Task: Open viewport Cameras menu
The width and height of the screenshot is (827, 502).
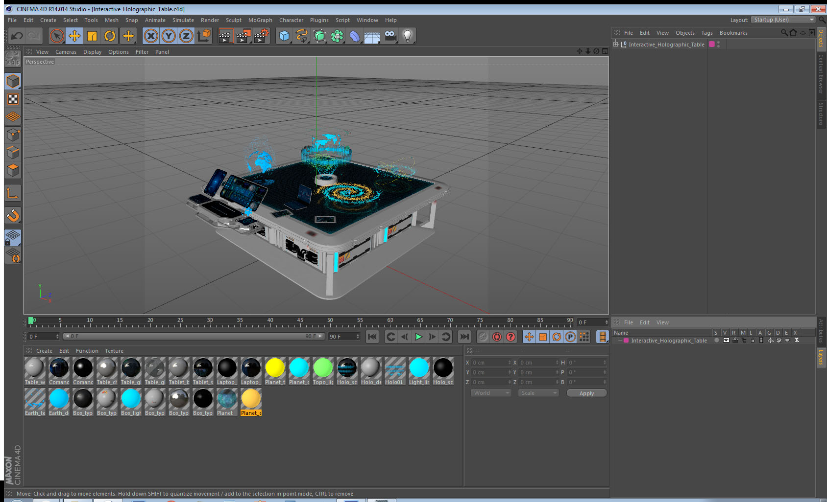Action: tap(66, 52)
